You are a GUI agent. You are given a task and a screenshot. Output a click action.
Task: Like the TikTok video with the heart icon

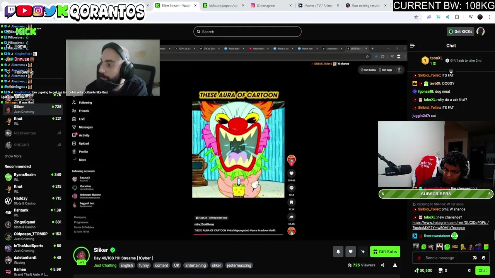[x=292, y=173]
